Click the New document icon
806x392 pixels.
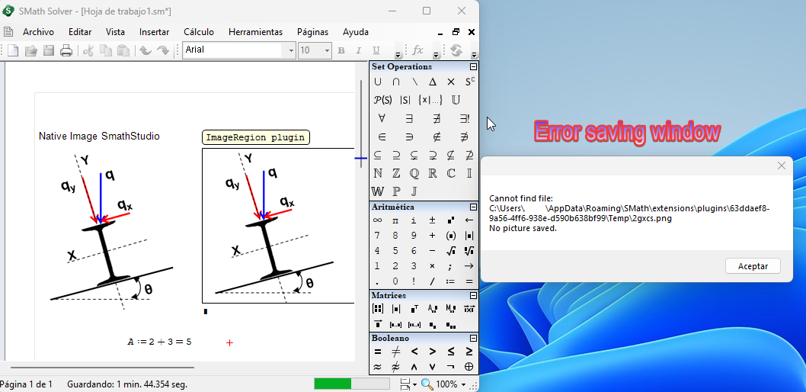[x=13, y=50]
